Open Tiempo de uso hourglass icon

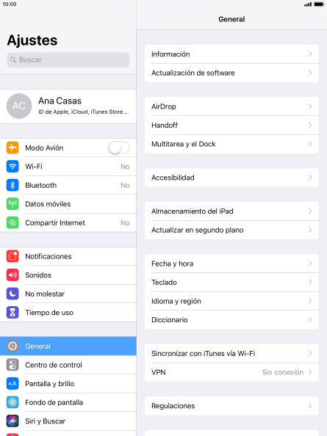click(x=12, y=313)
